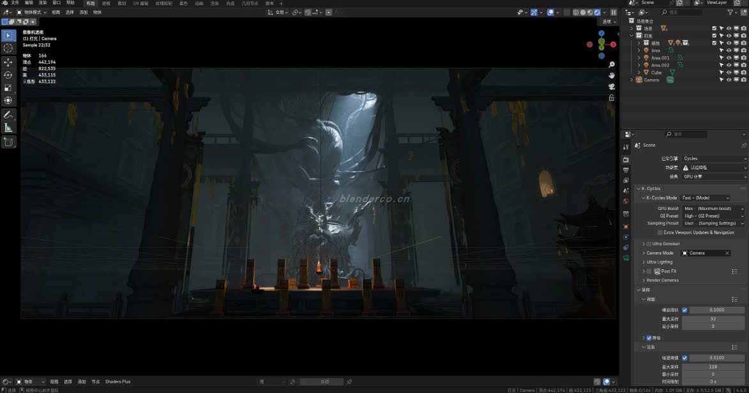The image size is (749, 393).
Task: Open the GPU Boost dropdown
Action: click(x=713, y=209)
